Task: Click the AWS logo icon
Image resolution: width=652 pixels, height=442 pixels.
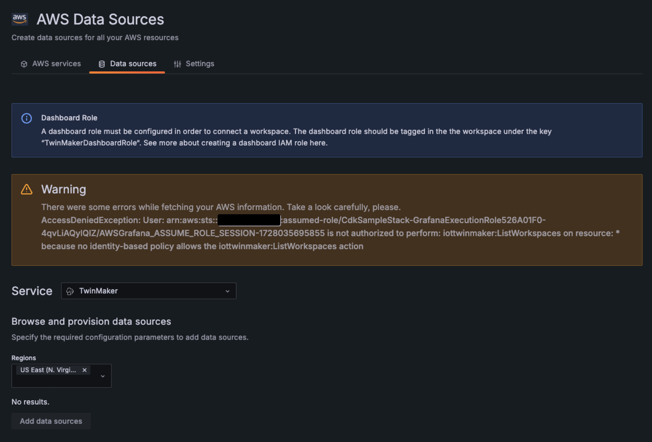Action: (x=20, y=19)
